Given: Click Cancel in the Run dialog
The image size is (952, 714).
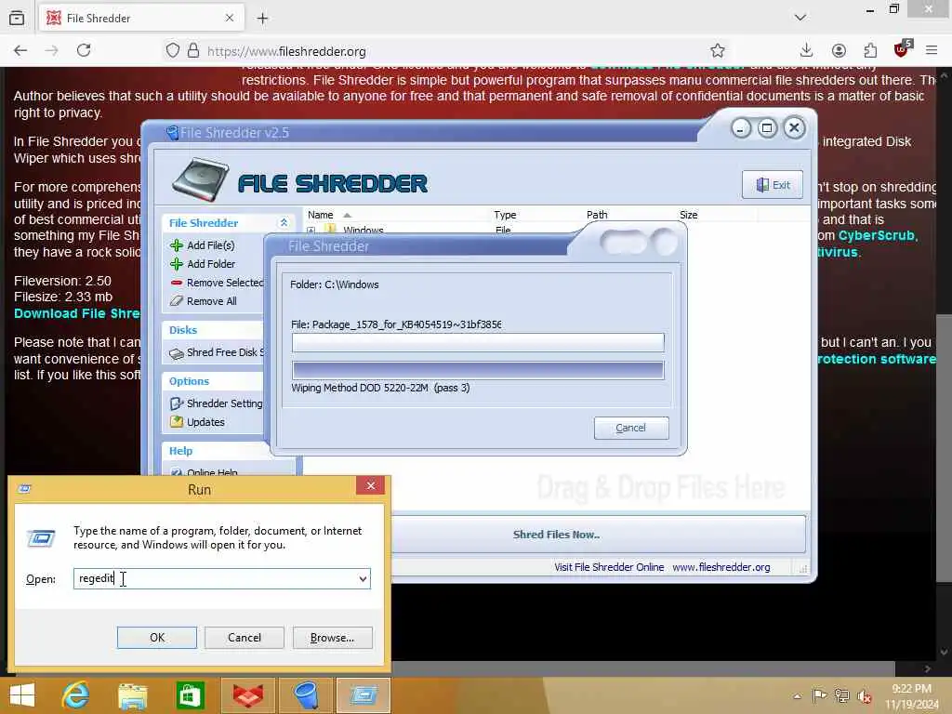Looking at the screenshot, I should tap(245, 638).
